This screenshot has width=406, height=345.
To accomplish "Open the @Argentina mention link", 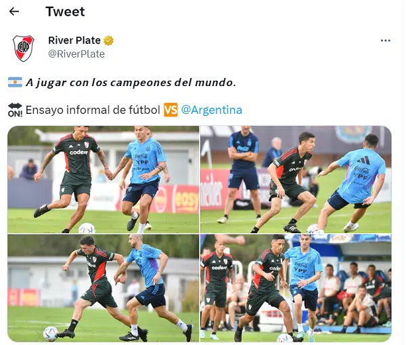I will (x=212, y=110).
